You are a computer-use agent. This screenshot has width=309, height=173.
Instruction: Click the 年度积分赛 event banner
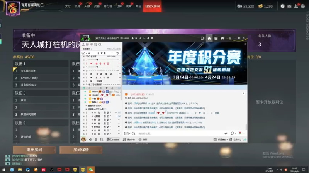185,63
